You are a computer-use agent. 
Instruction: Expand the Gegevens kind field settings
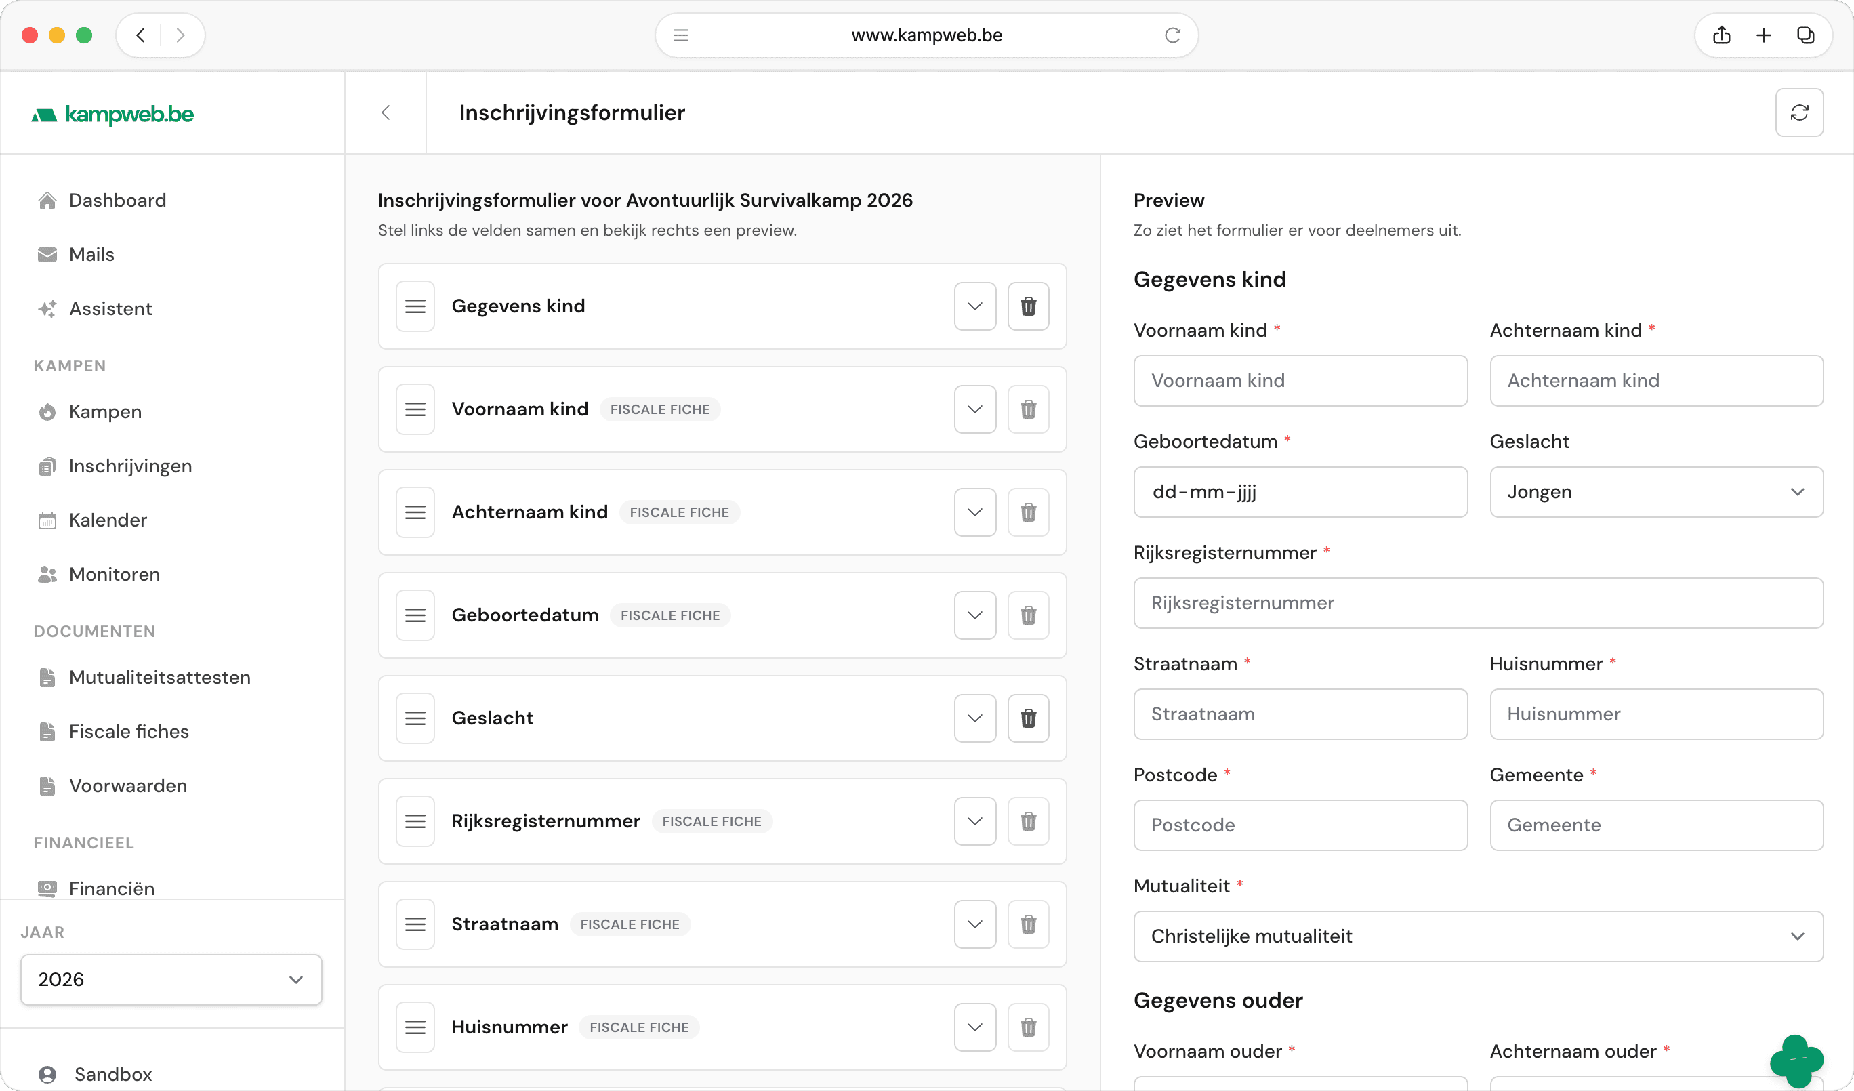coord(975,306)
